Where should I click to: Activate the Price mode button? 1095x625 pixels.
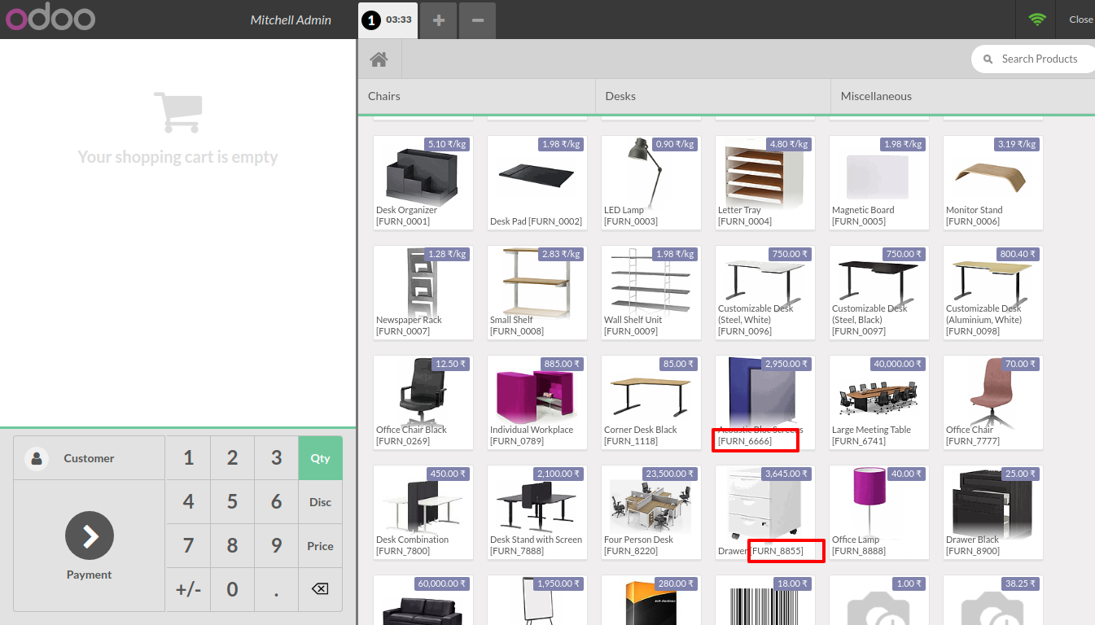[x=321, y=546]
